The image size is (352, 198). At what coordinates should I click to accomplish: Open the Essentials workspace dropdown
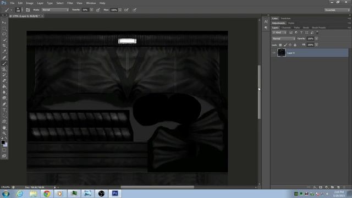point(337,10)
